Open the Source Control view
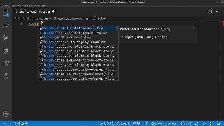The image size is (224, 126). click(6, 38)
